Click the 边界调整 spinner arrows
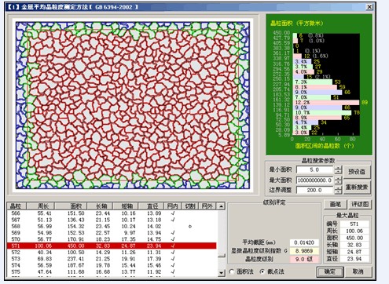The width and height of the screenshot is (389, 284). (x=338, y=190)
